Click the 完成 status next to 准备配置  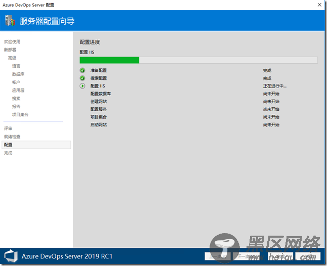267,70
